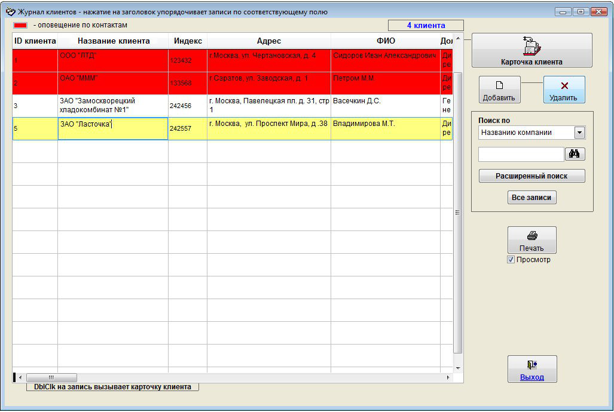Open the Карточка клиента card icon button
The width and height of the screenshot is (614, 412).
point(531,46)
